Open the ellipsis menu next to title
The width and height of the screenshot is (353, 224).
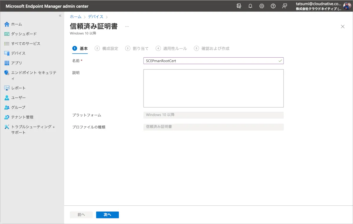click(127, 26)
